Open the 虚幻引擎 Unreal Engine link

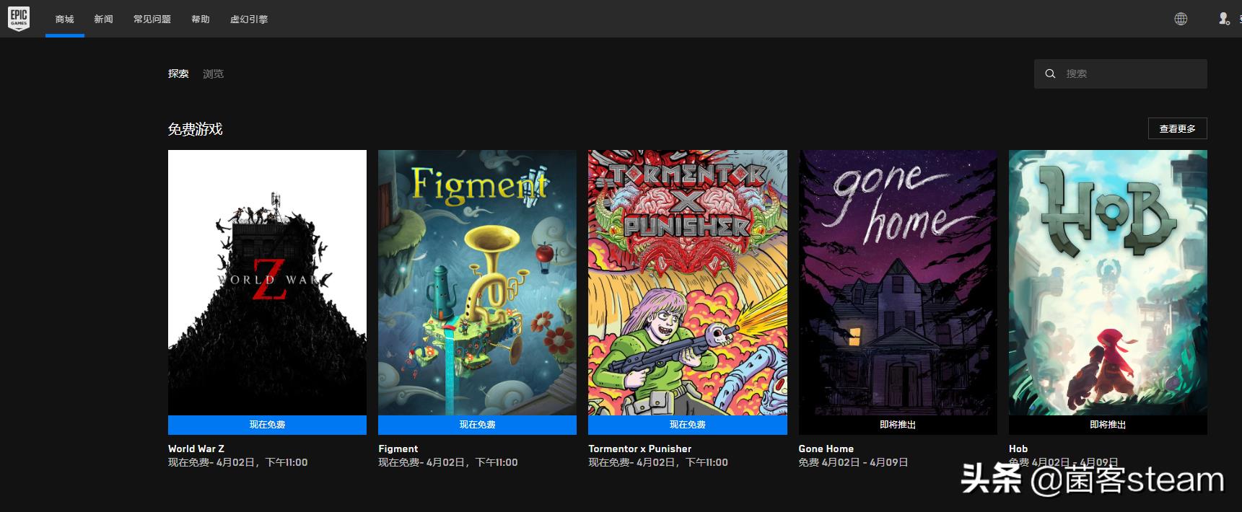[x=249, y=19]
